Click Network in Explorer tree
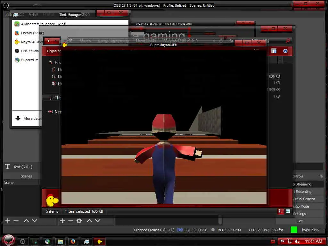 coord(55,112)
